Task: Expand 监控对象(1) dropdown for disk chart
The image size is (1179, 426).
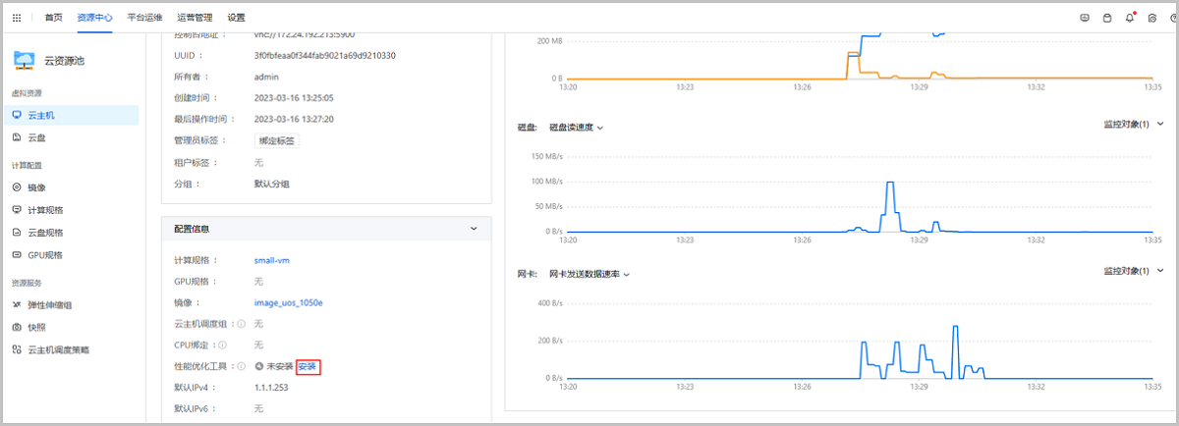Action: pos(1130,125)
